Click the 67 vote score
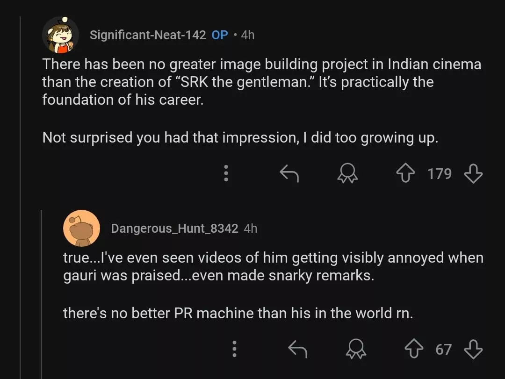The height and width of the screenshot is (379, 505). [x=443, y=349]
